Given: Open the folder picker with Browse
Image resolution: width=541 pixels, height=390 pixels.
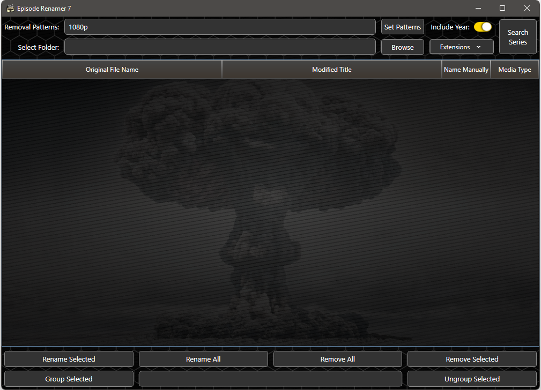Looking at the screenshot, I should click(x=402, y=47).
